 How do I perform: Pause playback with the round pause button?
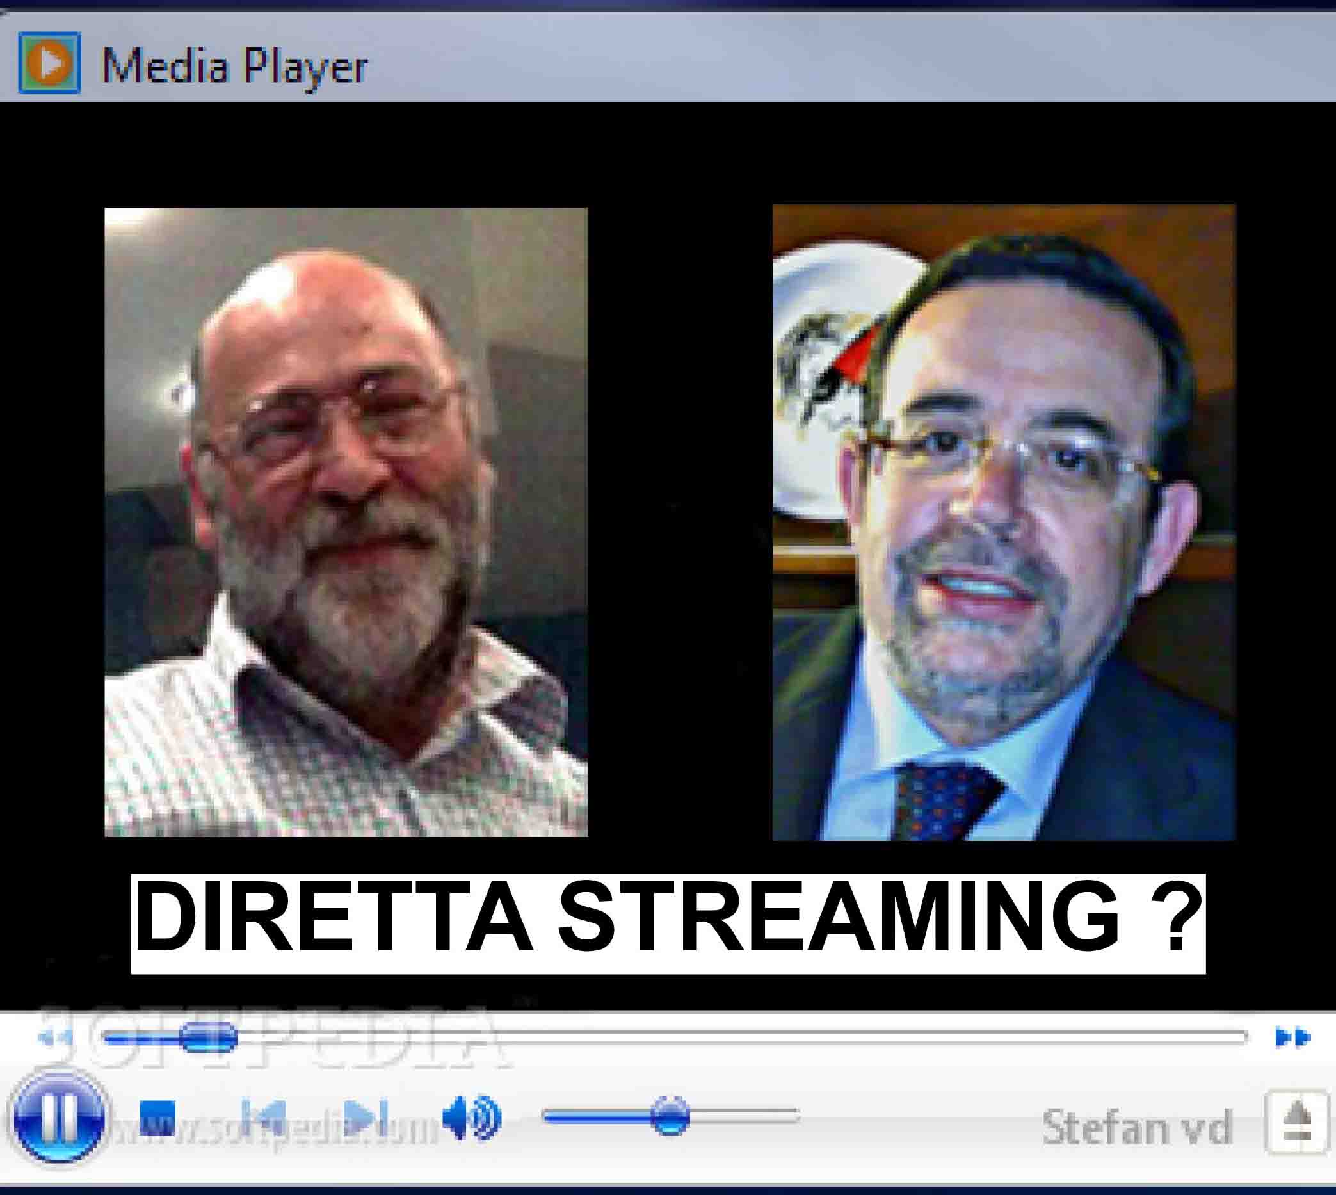pyautogui.click(x=59, y=1118)
